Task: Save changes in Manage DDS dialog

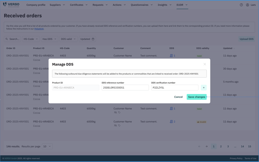Action: click(197, 97)
